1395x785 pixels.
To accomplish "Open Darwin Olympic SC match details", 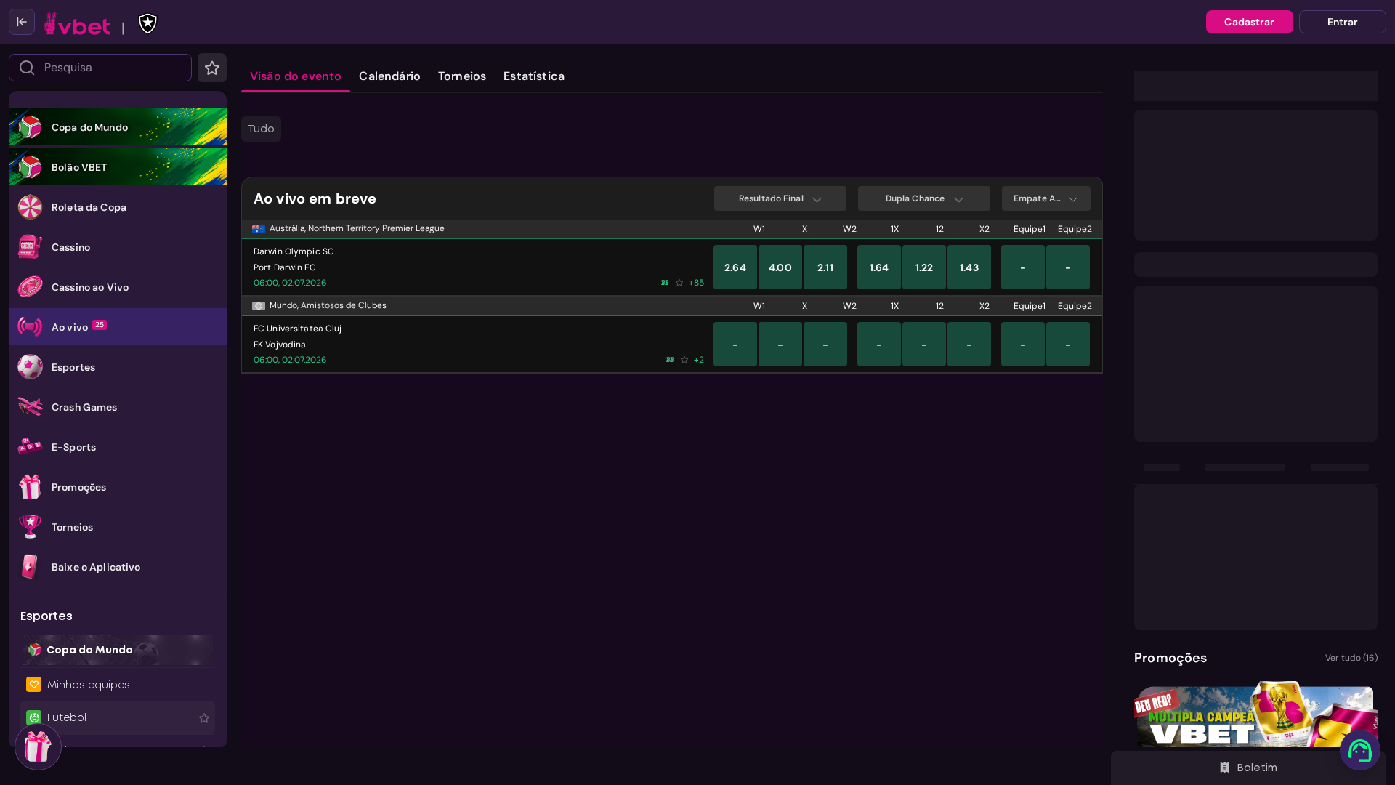I will point(294,259).
